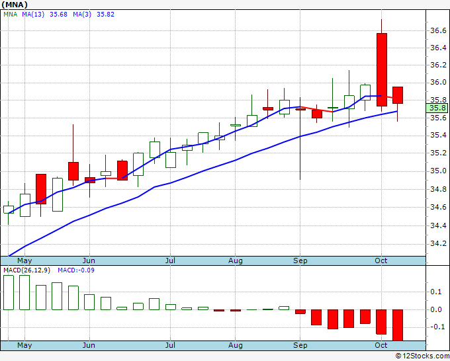Click the 35.2 price axis label
This screenshot has height=361, width=450.
pos(438,153)
